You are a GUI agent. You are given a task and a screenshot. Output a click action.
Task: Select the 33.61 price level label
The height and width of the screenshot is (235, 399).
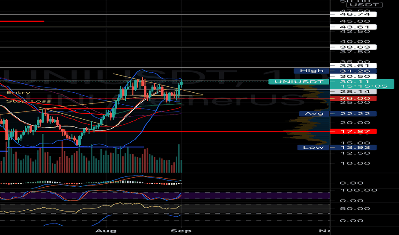(x=353, y=65)
